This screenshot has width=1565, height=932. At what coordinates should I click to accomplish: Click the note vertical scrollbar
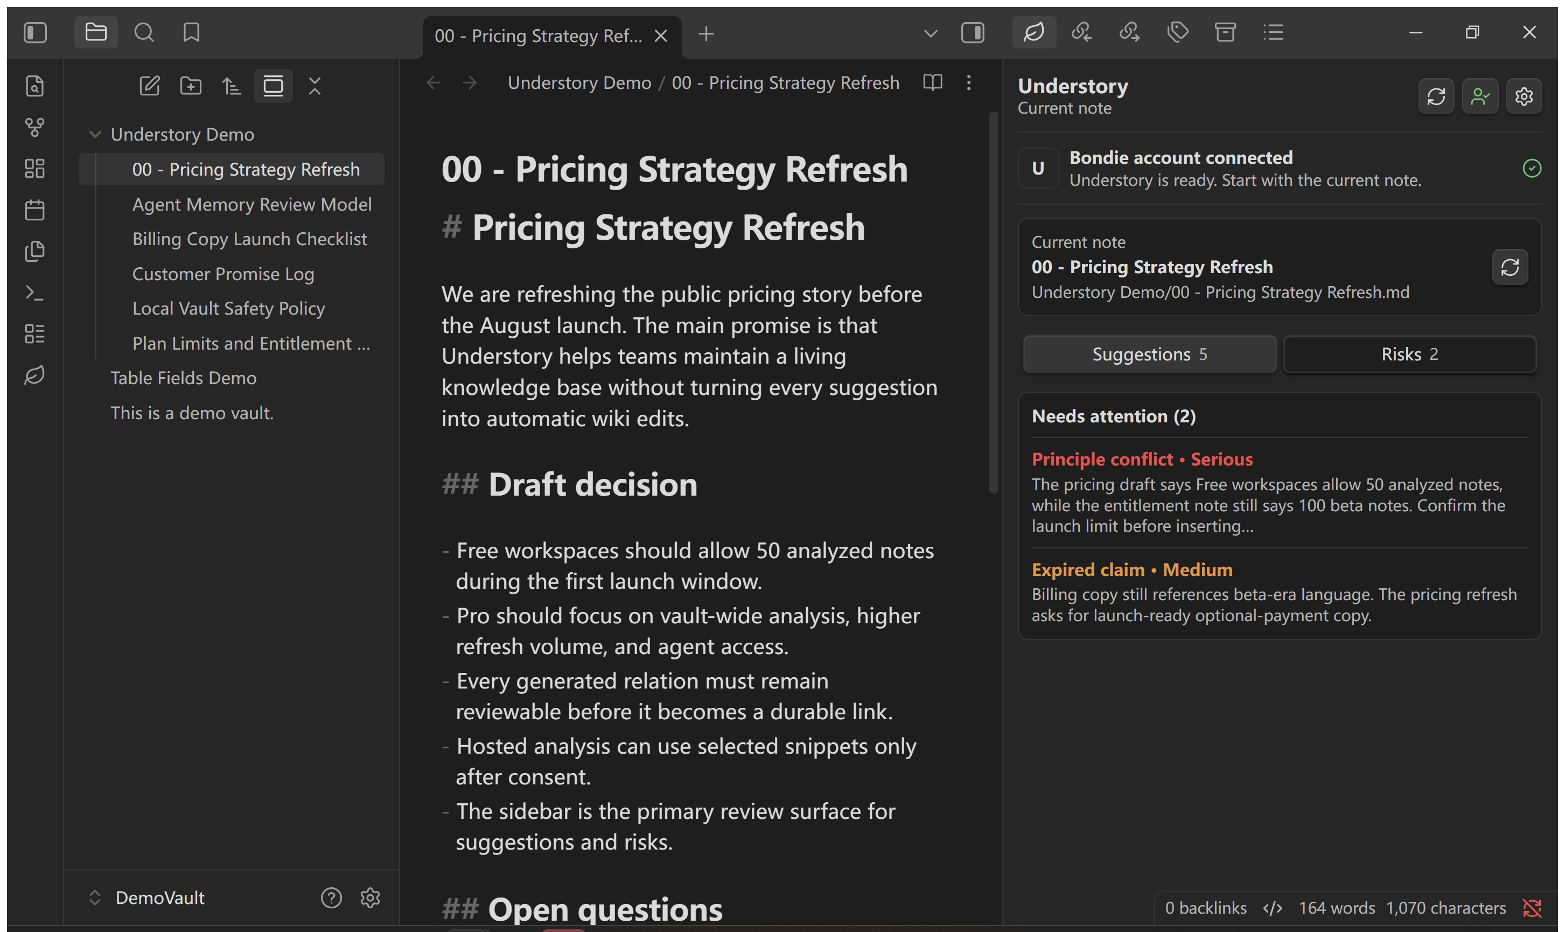click(x=993, y=303)
